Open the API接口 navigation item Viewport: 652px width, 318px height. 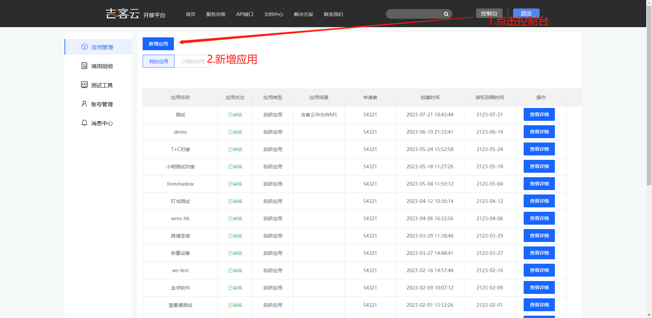pos(244,14)
